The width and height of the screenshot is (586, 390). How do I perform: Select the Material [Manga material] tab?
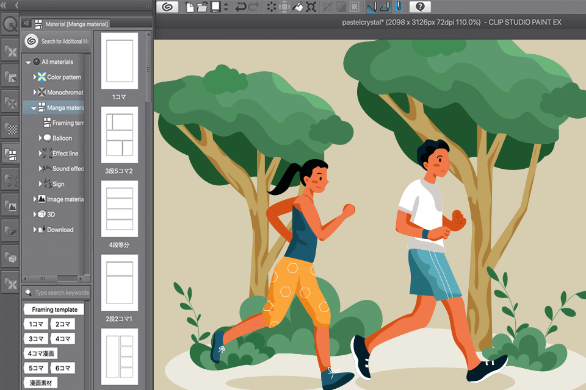click(71, 24)
